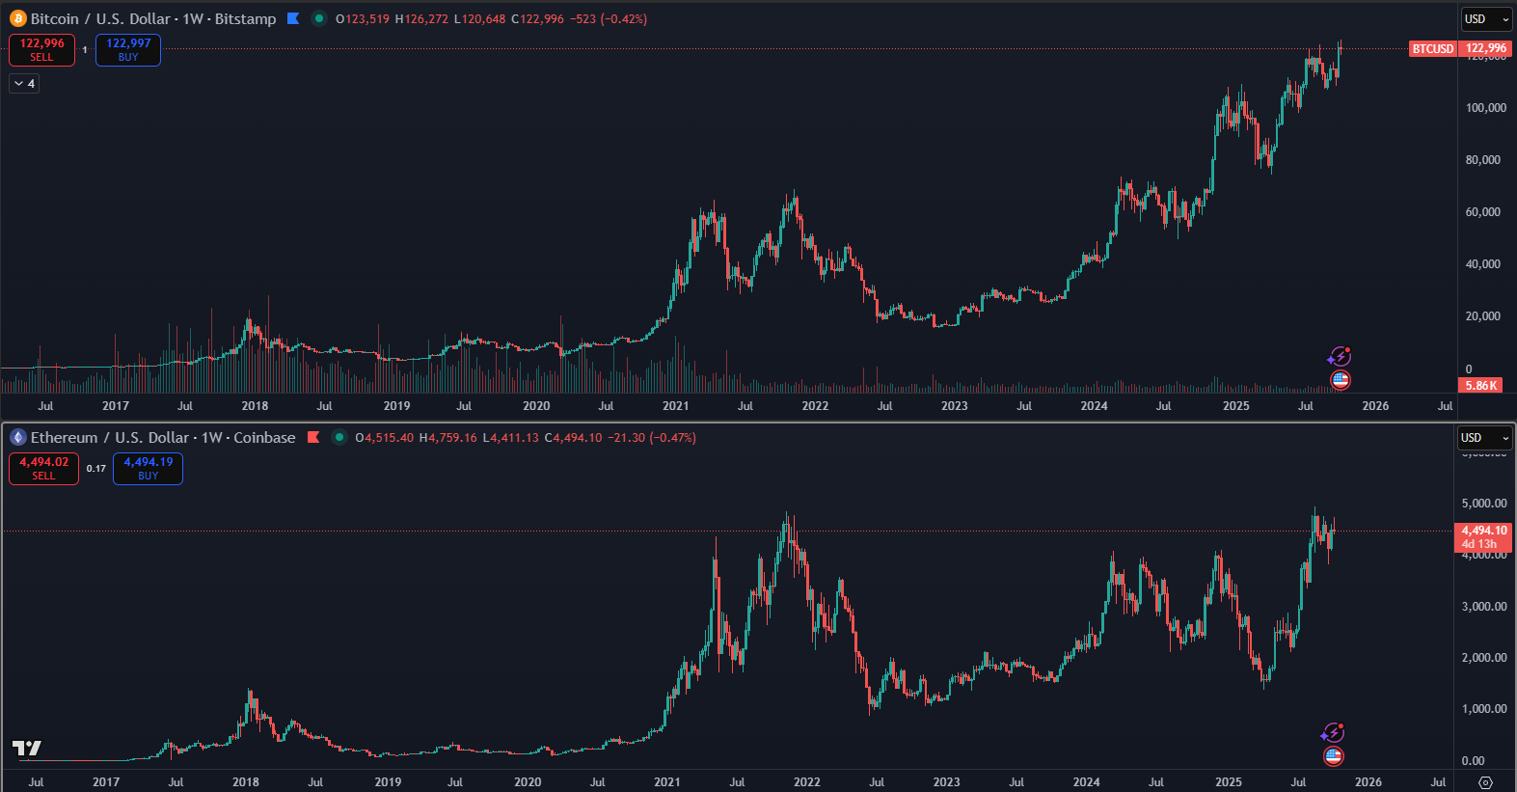Click the Ethereum market status green dot
1517x792 pixels.
click(339, 437)
